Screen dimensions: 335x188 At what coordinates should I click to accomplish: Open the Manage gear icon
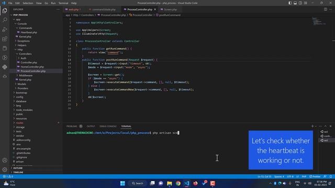point(5,170)
